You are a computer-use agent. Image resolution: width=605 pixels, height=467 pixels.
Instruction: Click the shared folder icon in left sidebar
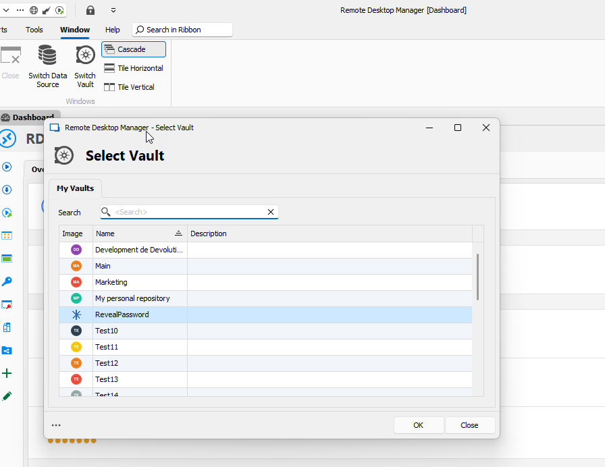7,350
